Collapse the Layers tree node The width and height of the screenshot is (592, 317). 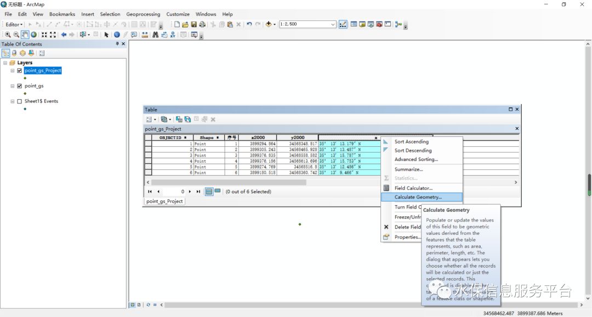click(x=5, y=63)
